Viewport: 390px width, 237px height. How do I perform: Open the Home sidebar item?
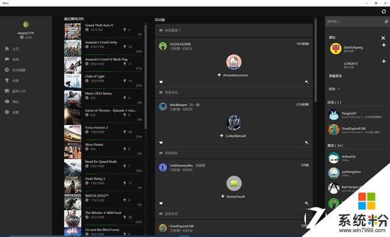[x=12, y=49]
